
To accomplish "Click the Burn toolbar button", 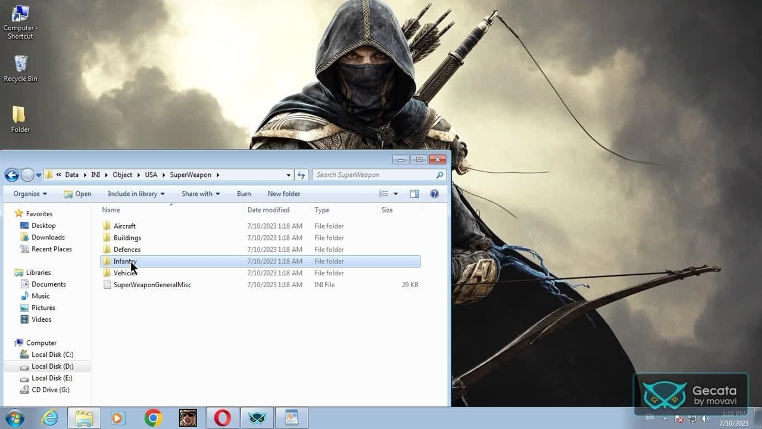I will [x=243, y=194].
